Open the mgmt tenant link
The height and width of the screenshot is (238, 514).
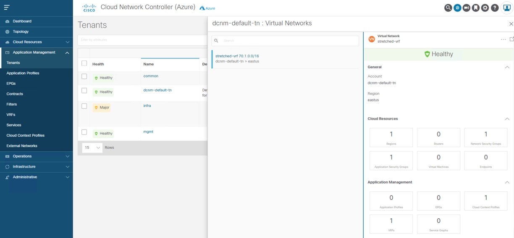[148, 132]
